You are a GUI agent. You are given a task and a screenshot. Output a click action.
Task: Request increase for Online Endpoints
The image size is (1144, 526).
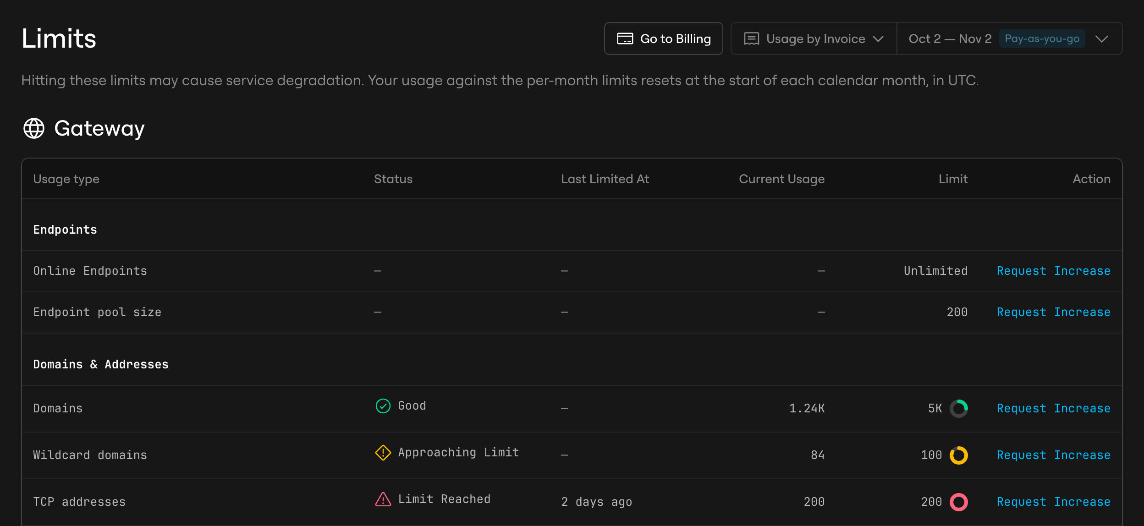(1053, 271)
